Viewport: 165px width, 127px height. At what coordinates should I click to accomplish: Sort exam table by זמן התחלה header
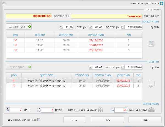[66, 35]
